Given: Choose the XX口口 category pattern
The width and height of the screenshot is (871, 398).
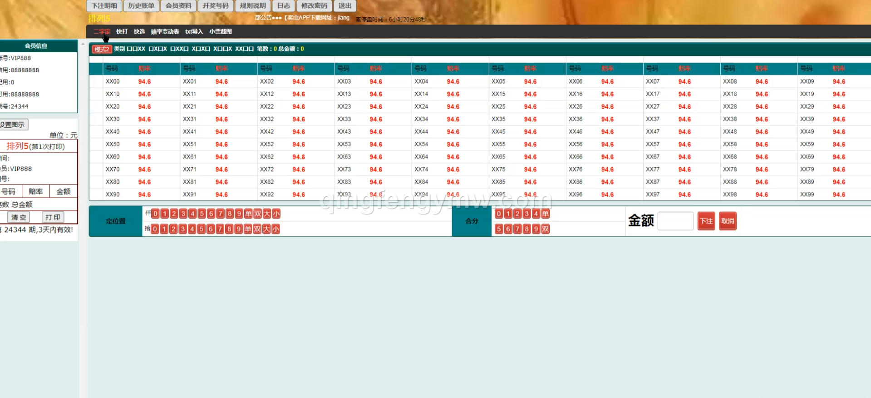Looking at the screenshot, I should point(244,49).
